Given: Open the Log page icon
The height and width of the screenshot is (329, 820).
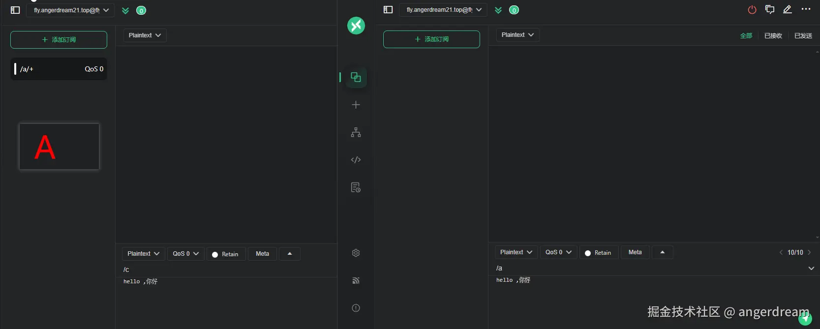Looking at the screenshot, I should coord(356,187).
